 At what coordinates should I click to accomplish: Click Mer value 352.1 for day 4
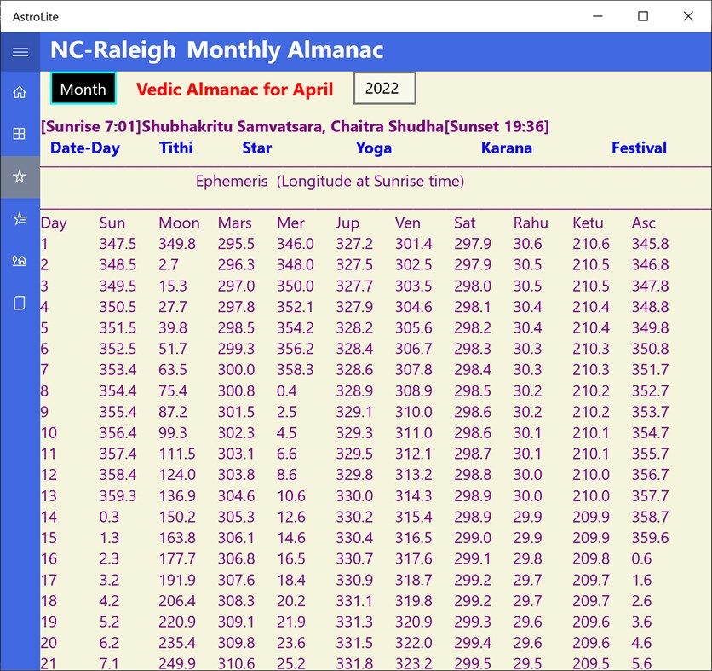click(x=296, y=307)
